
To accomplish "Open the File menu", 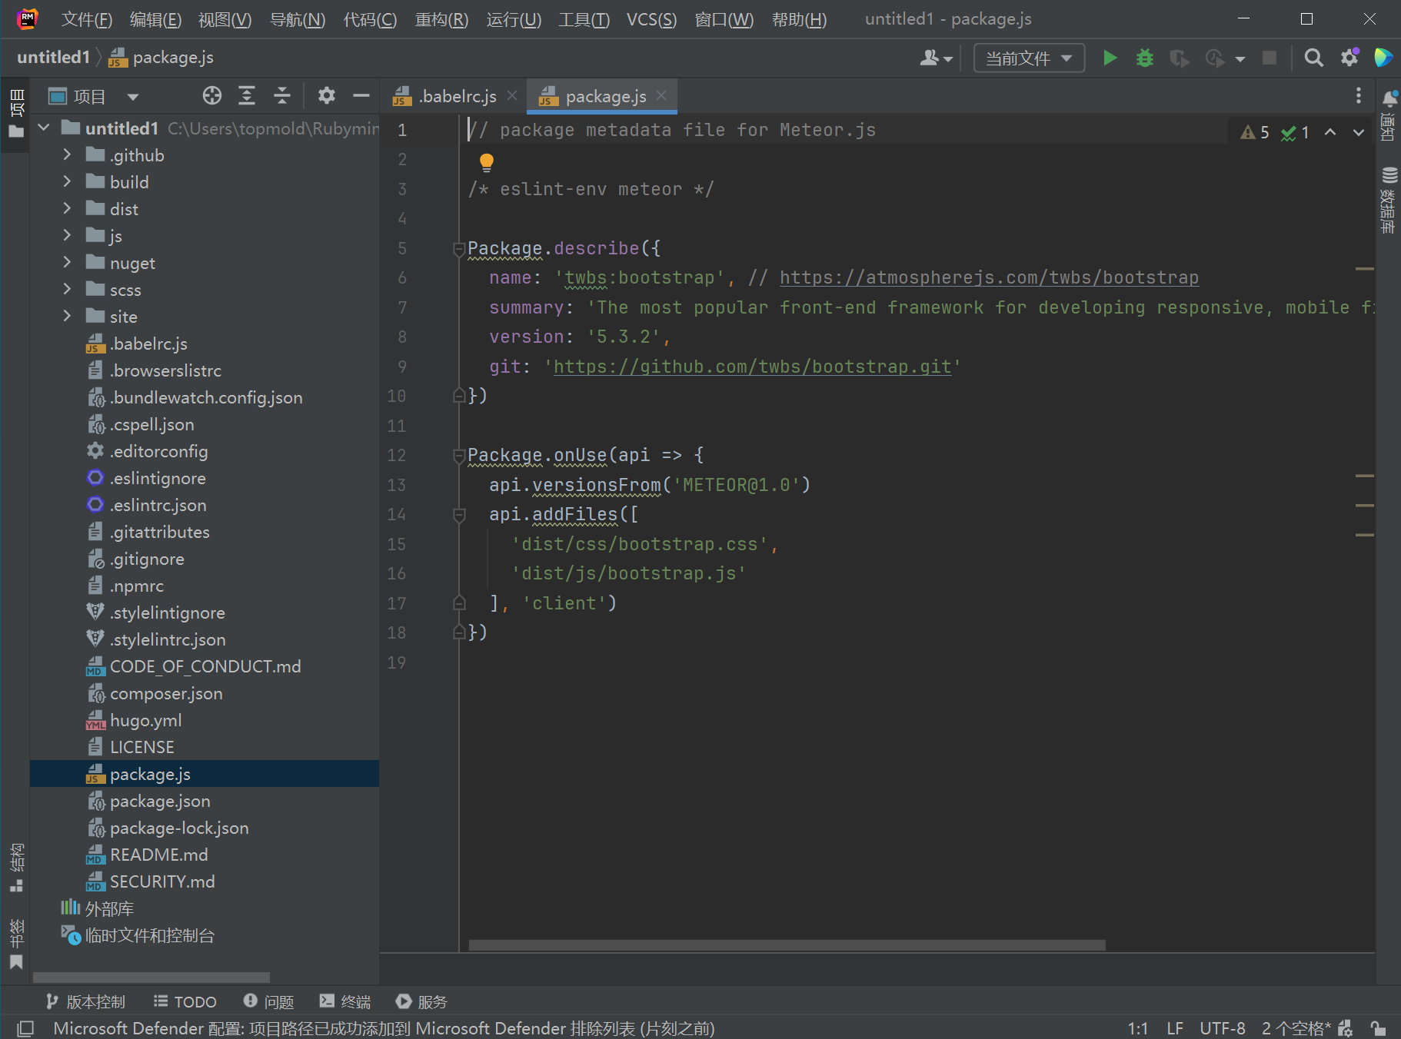I will [x=86, y=19].
